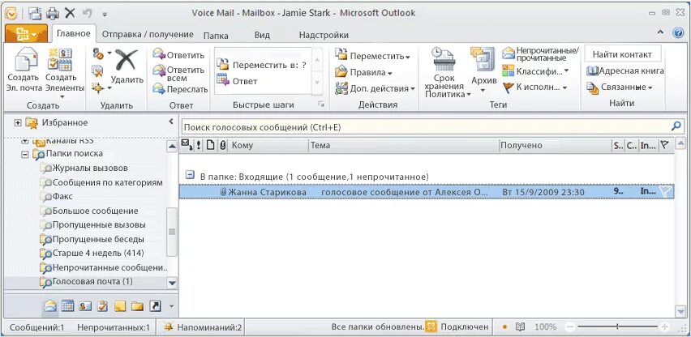Select quick step Ответ
This screenshot has height=337, width=691.
(237, 81)
